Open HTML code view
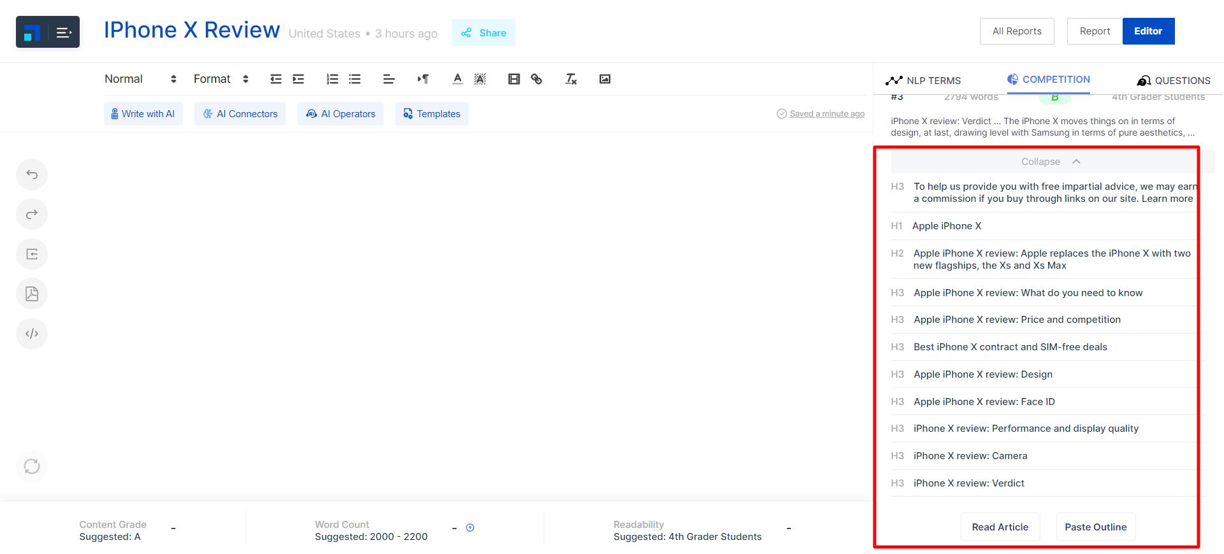1224x554 pixels. click(x=32, y=334)
